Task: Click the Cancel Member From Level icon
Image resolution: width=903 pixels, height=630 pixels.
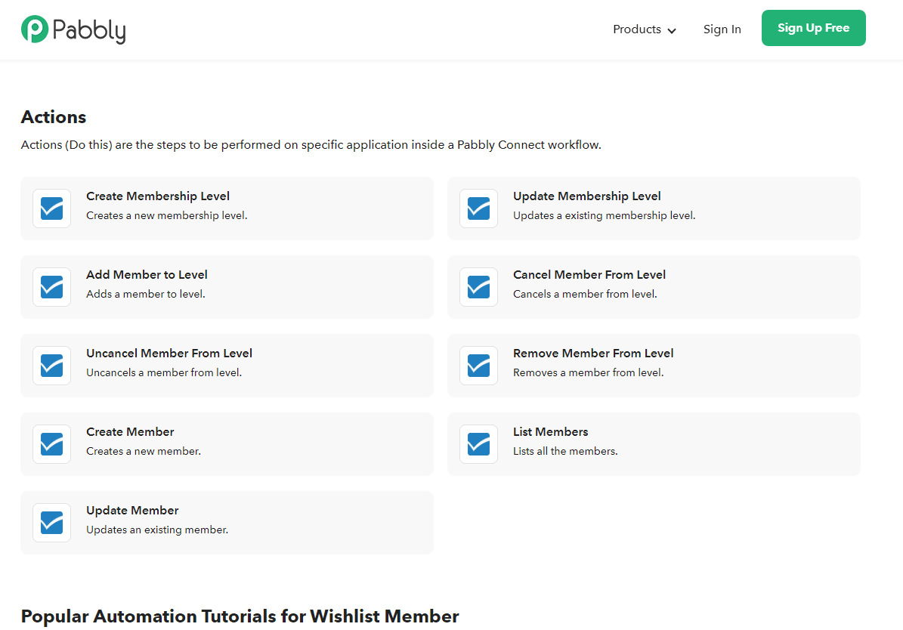Action: 478,287
